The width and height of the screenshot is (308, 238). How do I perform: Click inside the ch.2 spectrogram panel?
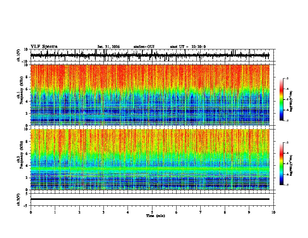pos(150,159)
